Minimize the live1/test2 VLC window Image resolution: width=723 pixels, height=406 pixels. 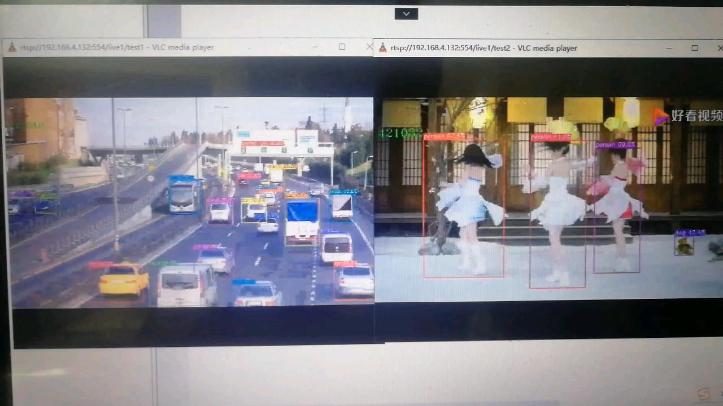pyautogui.click(x=669, y=48)
